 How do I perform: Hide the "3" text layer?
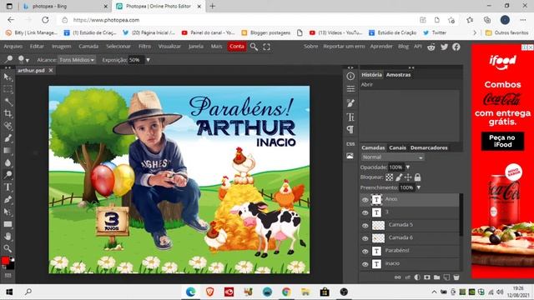[365, 213]
